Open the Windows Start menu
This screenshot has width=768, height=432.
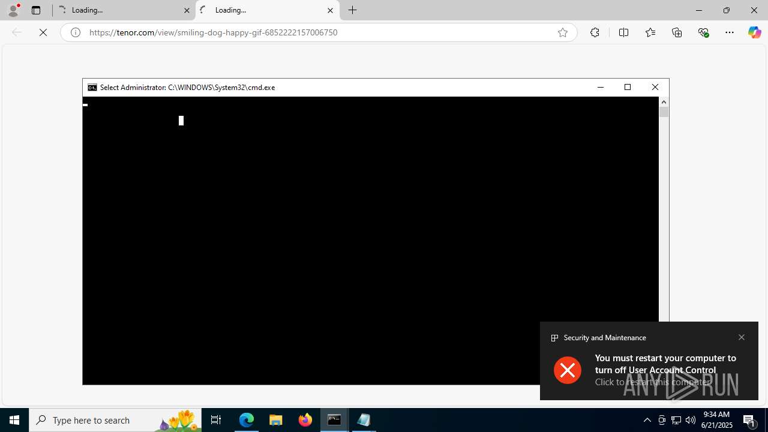(x=14, y=420)
